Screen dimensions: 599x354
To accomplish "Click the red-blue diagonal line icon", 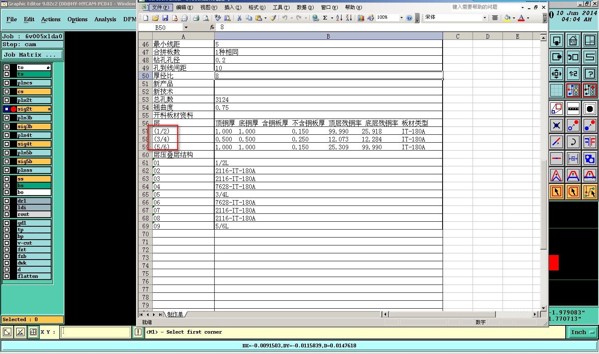I will tap(557, 142).
